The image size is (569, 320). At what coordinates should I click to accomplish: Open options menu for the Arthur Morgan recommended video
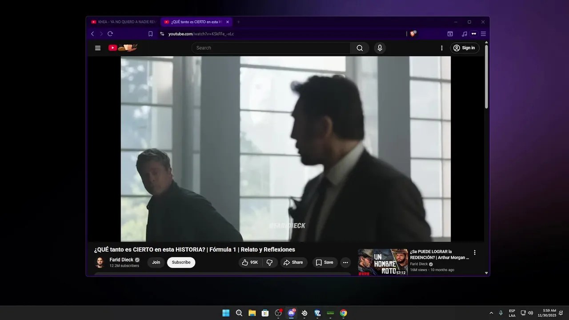(475, 252)
